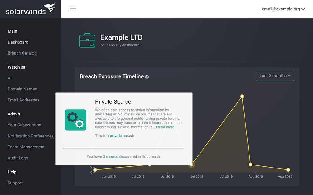Click the briefcase icon beside Example LTD
The image size is (313, 195).
(x=87, y=40)
